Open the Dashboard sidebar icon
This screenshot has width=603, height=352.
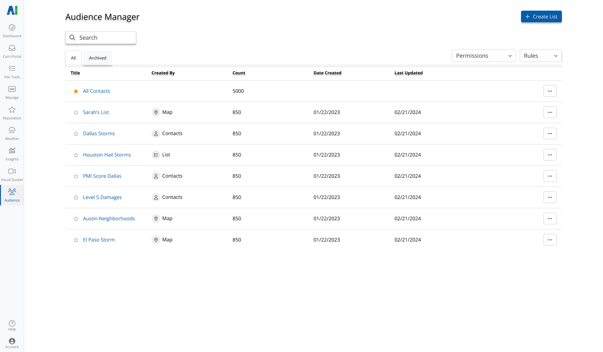(12, 28)
